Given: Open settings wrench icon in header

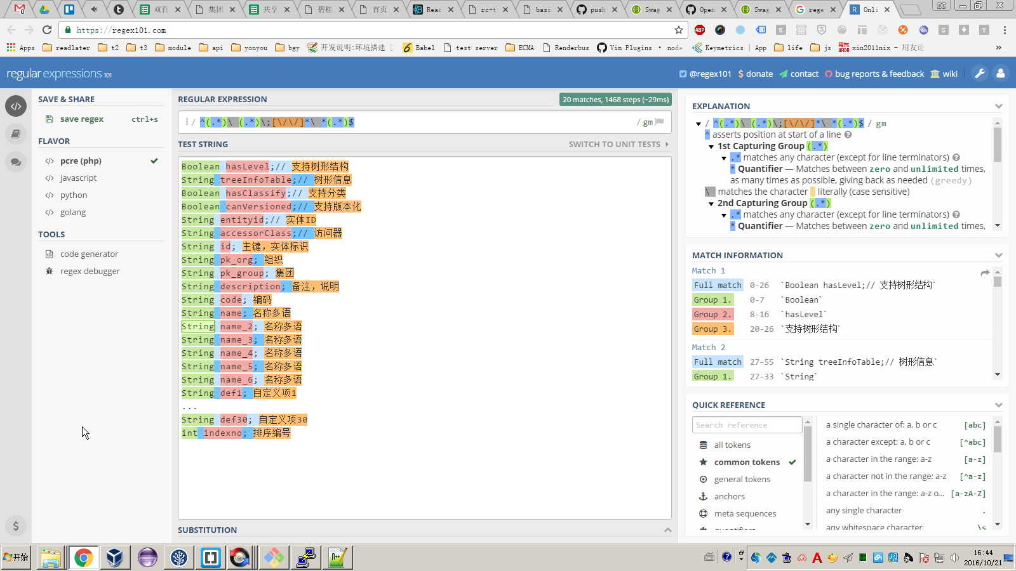Looking at the screenshot, I should (980, 74).
